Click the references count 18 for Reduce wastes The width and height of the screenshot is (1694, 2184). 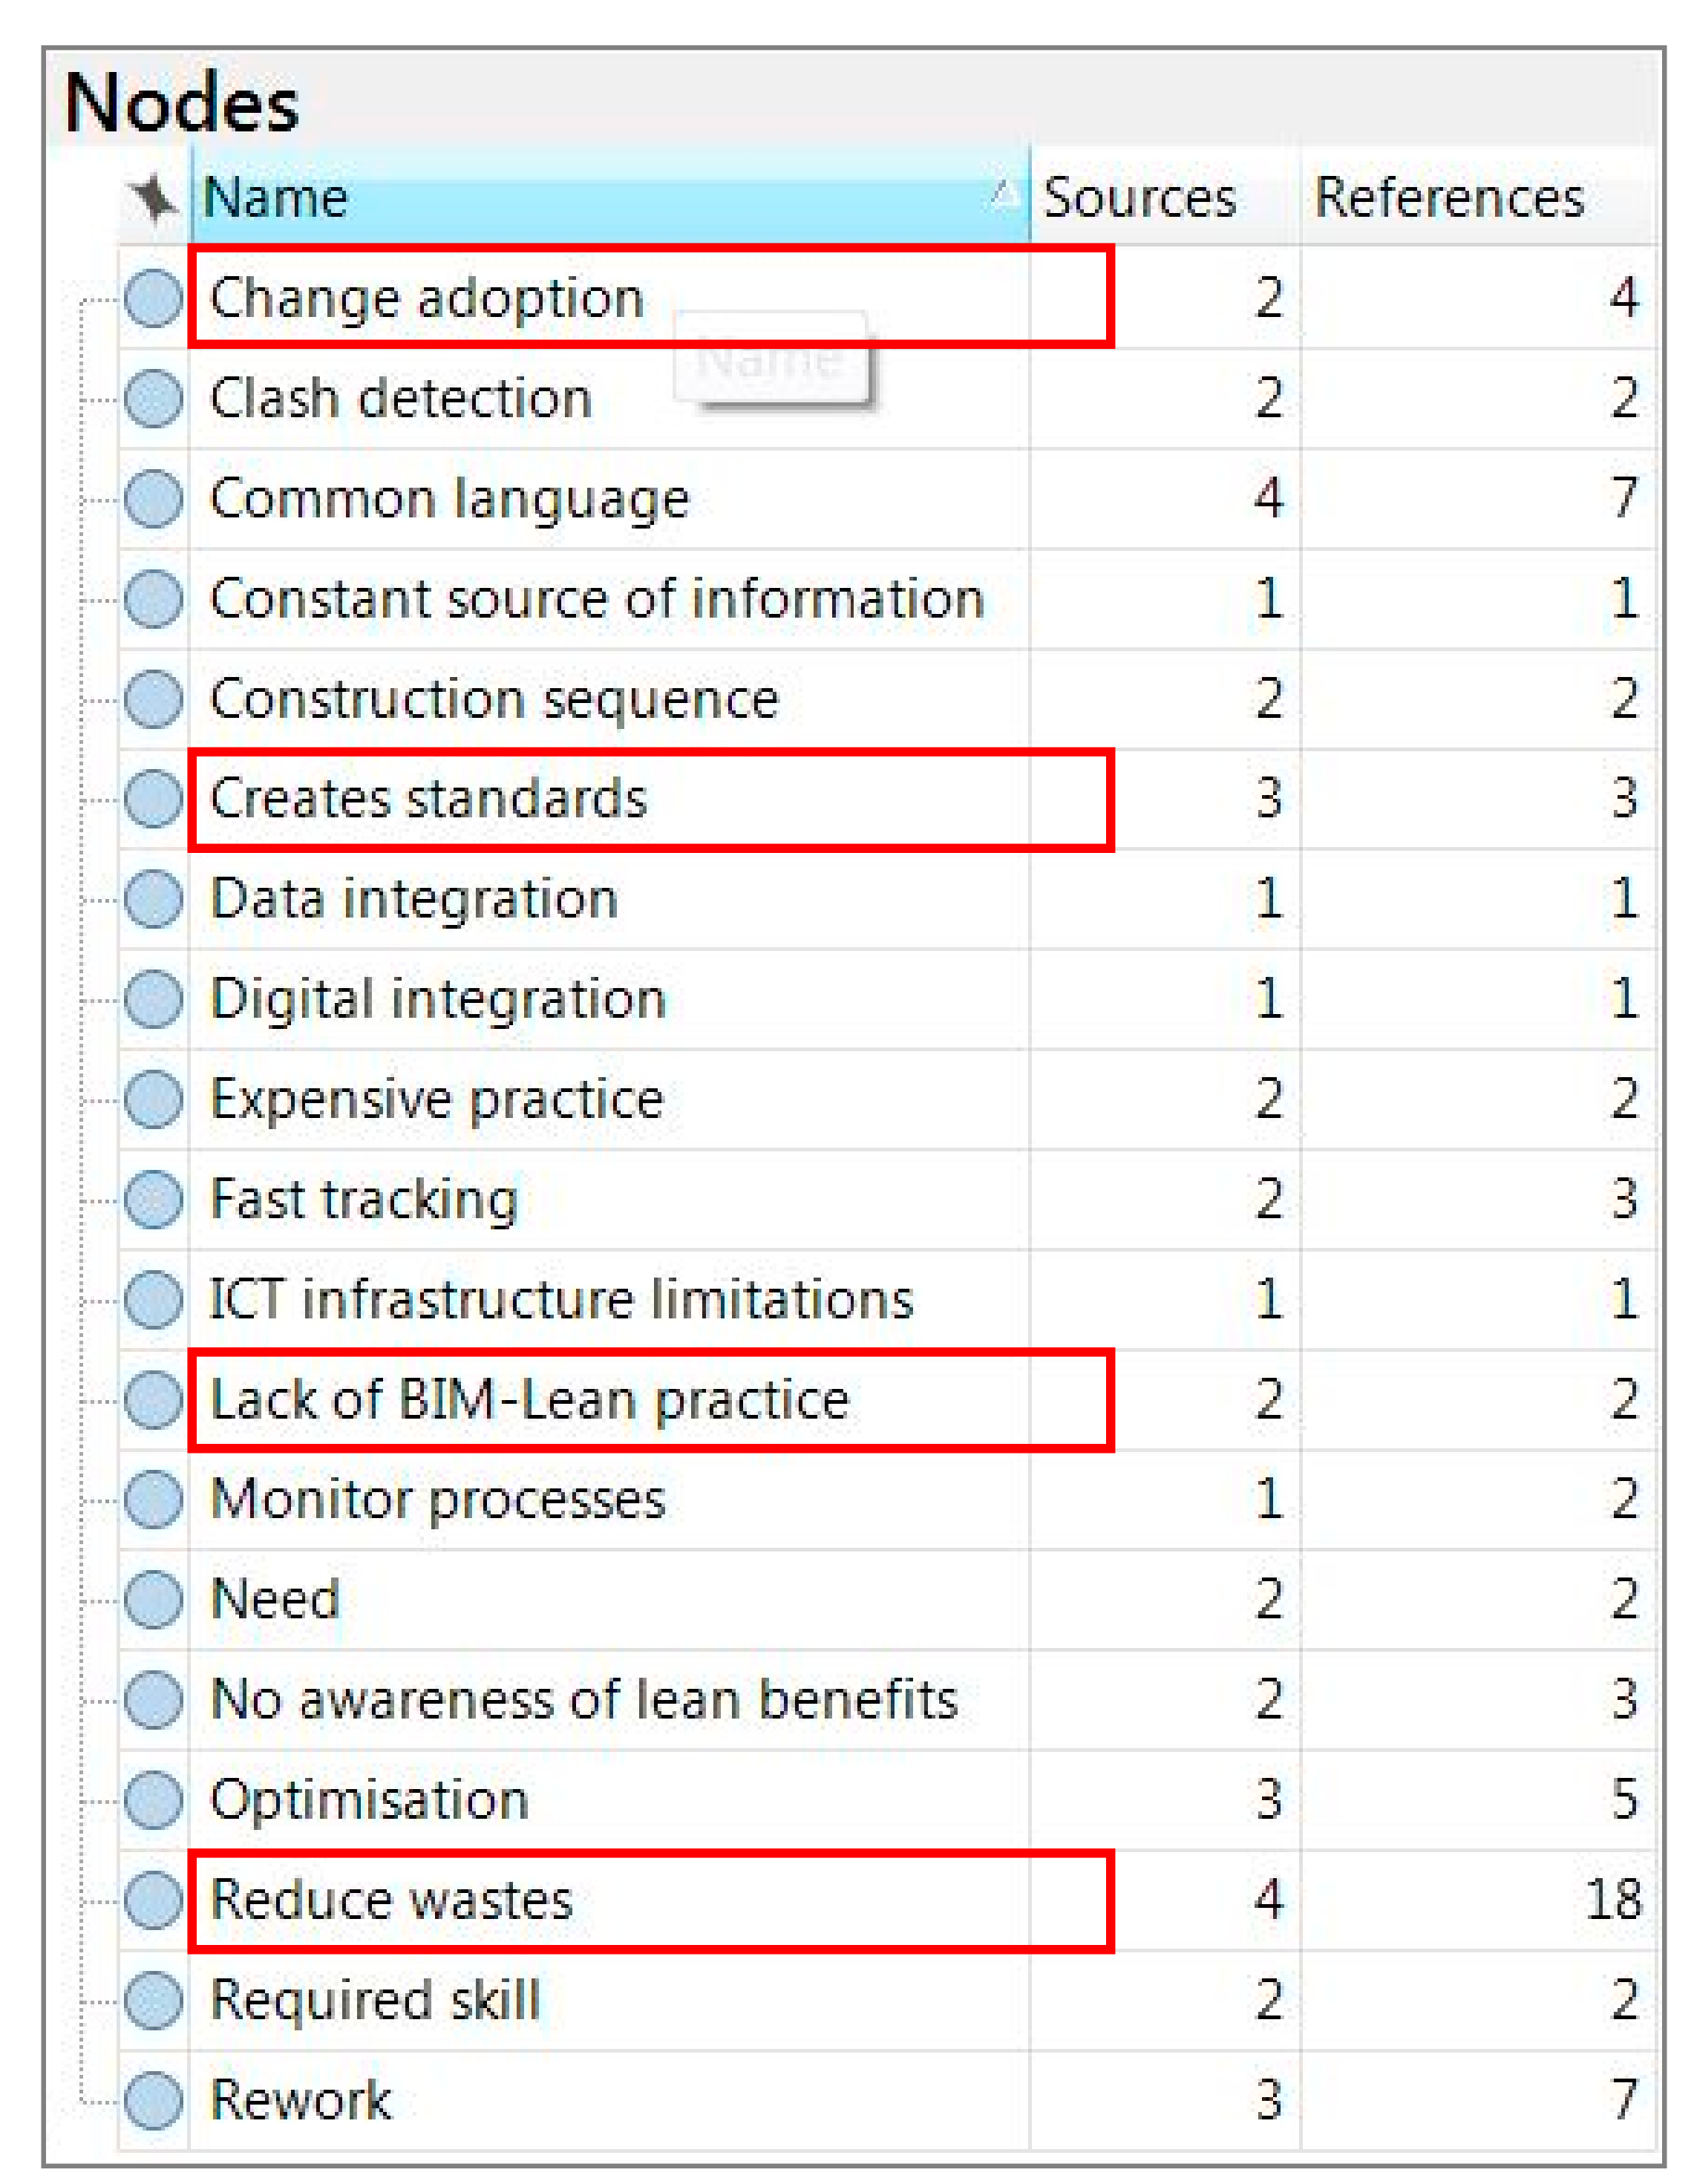coord(1613,1900)
